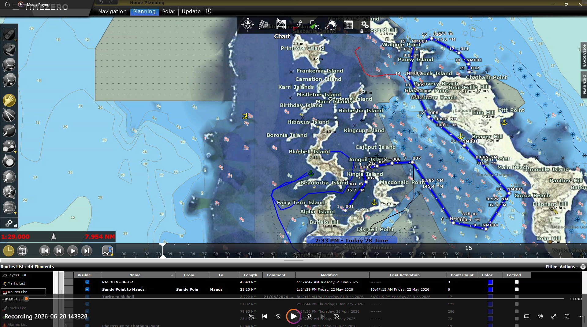Select the divider measurement tool
The width and height of the screenshot is (587, 327).
tap(9, 115)
